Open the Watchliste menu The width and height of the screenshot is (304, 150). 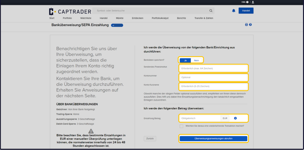point(86,18)
